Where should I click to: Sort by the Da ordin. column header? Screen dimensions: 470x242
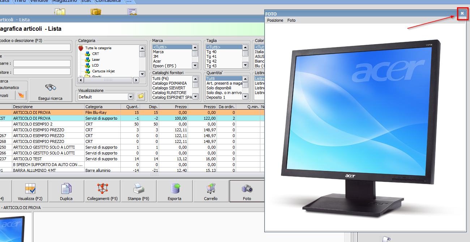coord(227,107)
